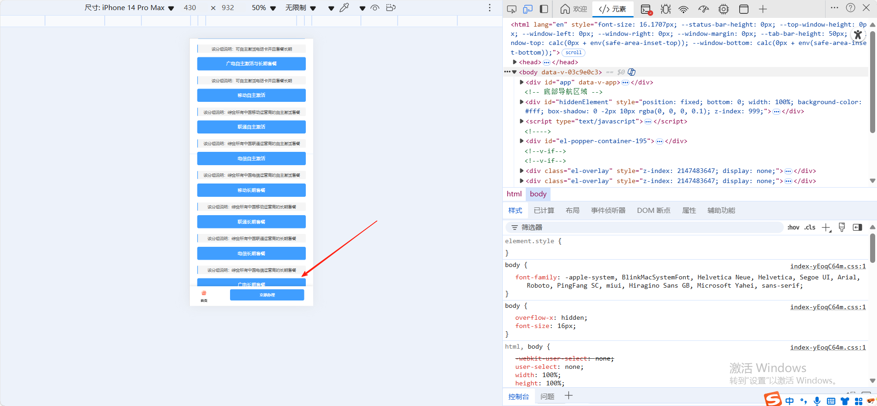Open the Performance gauge icon tool
The height and width of the screenshot is (406, 877).
click(x=703, y=9)
